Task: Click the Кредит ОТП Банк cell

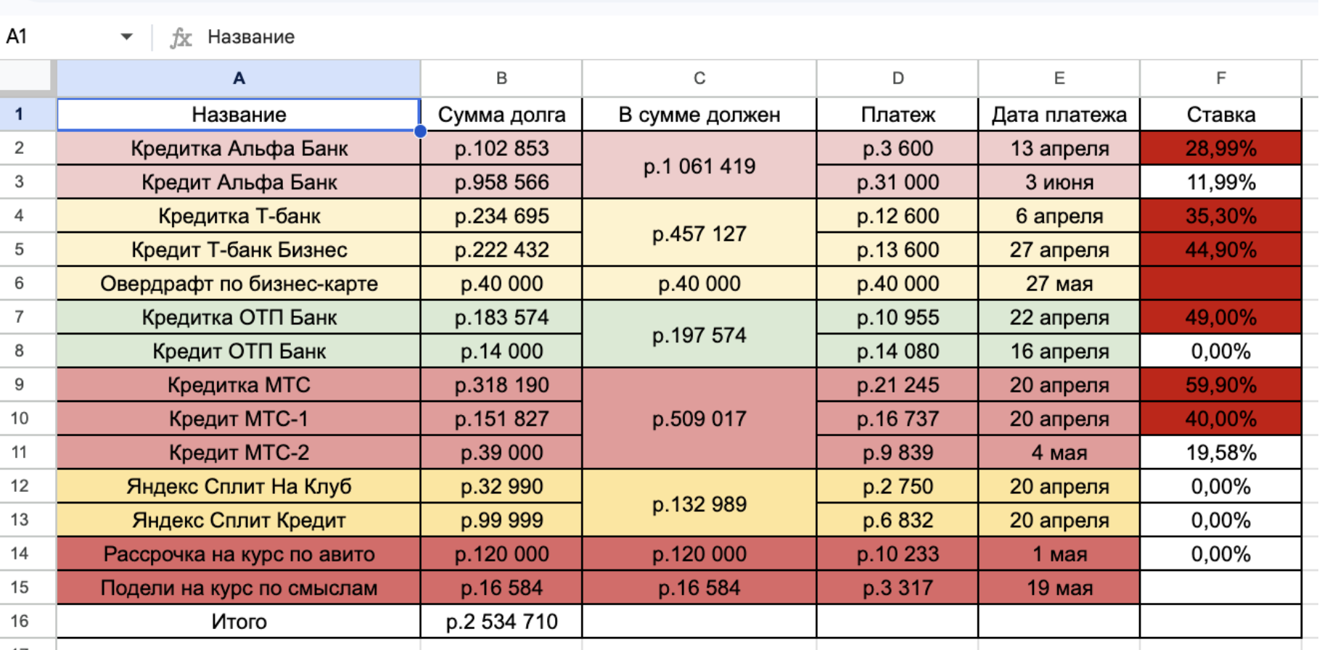Action: [239, 351]
